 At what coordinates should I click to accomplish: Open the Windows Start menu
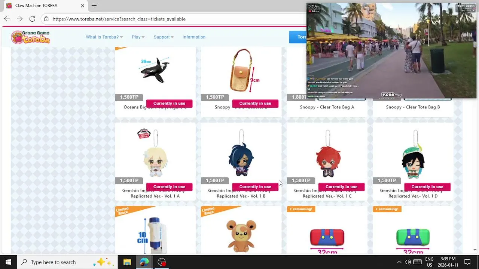pos(8,262)
